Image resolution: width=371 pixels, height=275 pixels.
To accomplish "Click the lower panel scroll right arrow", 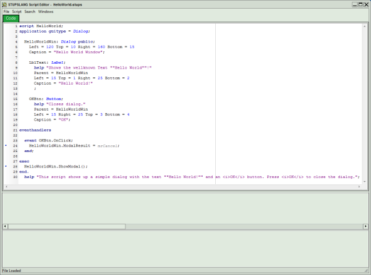I will (x=365, y=226).
